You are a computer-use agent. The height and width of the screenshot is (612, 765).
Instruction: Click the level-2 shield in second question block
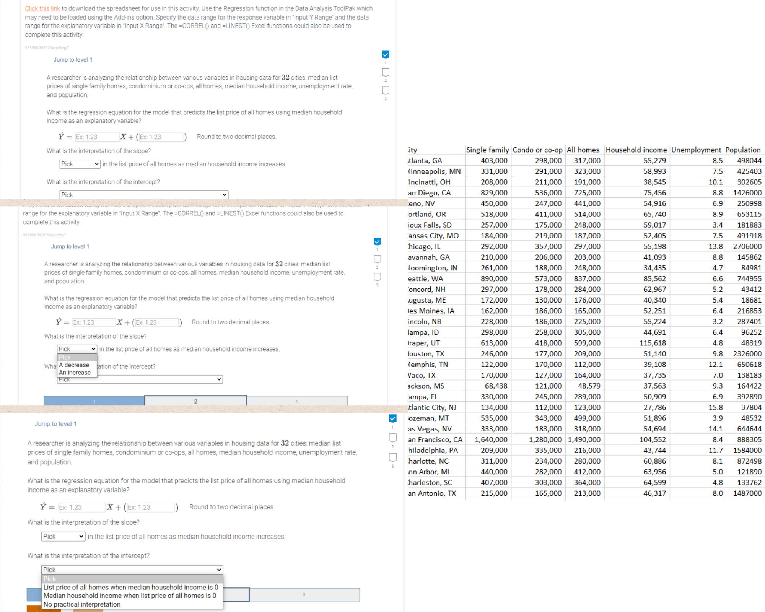[x=377, y=259]
